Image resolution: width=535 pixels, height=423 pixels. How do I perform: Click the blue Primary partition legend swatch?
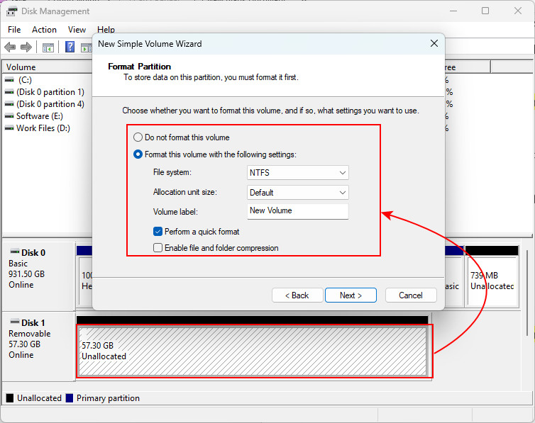(x=70, y=398)
